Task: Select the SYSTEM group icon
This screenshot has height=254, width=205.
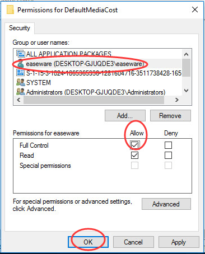Action: [21, 82]
